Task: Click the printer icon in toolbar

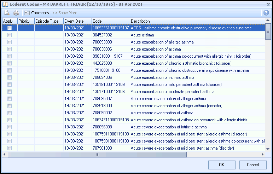Action: point(16,13)
